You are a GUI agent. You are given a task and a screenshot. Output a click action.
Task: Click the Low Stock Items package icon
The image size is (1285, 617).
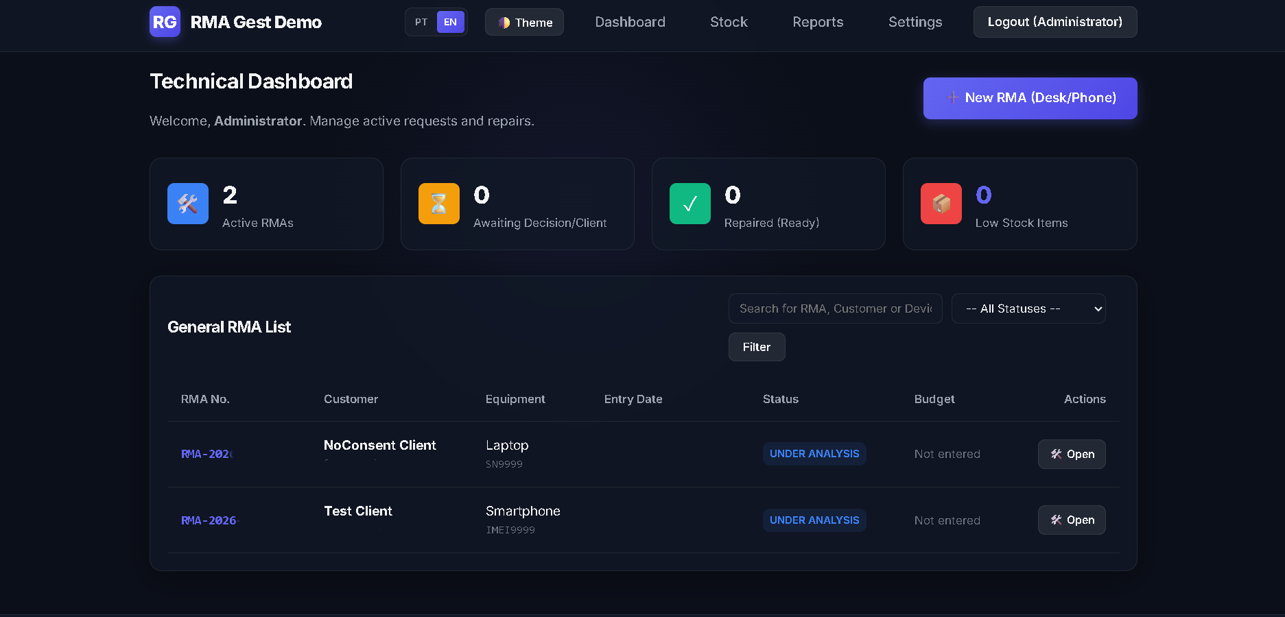[941, 204]
